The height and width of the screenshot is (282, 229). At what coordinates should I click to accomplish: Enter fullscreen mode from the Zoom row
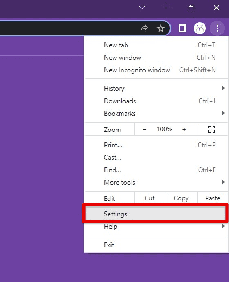(x=212, y=129)
